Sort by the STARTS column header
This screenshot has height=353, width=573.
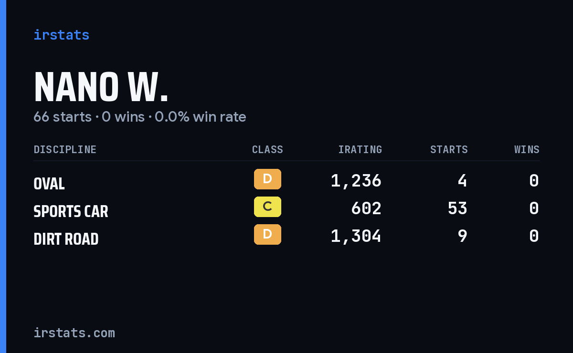pyautogui.click(x=449, y=150)
